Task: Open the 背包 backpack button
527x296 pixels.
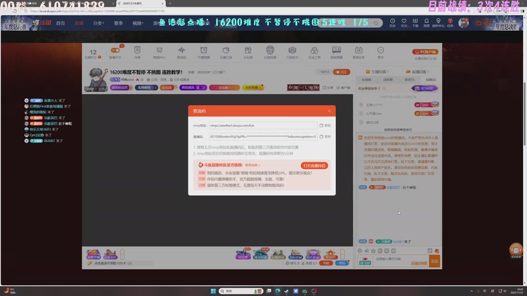Action: click(341, 263)
